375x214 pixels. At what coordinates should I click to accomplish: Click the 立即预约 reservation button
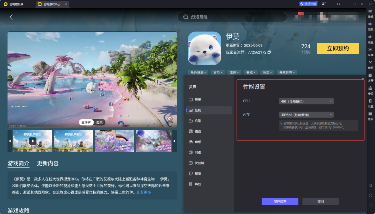coord(338,48)
